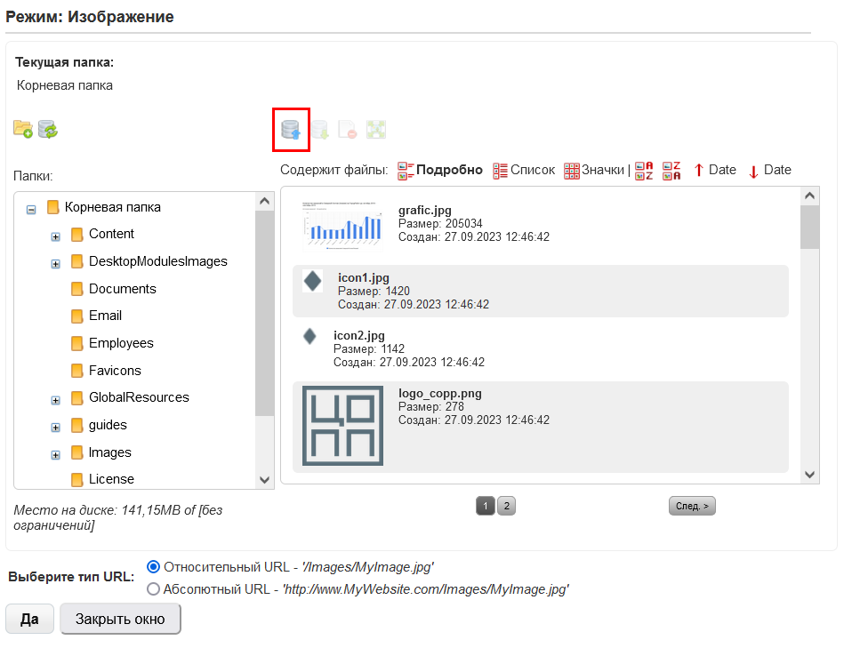
Task: Select the absolute URL radio button
Action: [x=153, y=588]
